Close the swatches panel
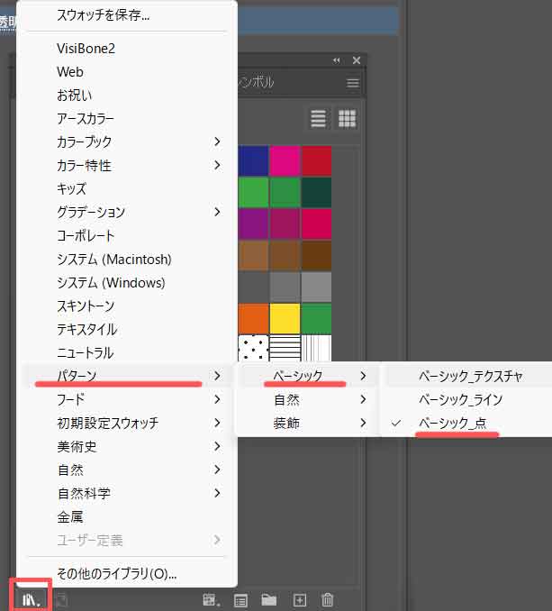Image resolution: width=552 pixels, height=611 pixels. pos(357,60)
